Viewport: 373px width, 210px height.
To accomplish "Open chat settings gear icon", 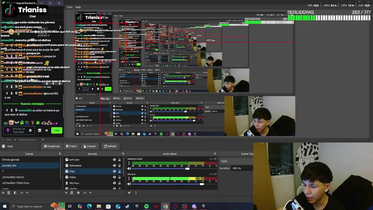I will click(46, 130).
